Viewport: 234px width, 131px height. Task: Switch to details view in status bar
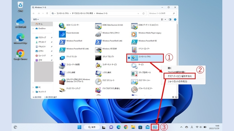pos(173,97)
